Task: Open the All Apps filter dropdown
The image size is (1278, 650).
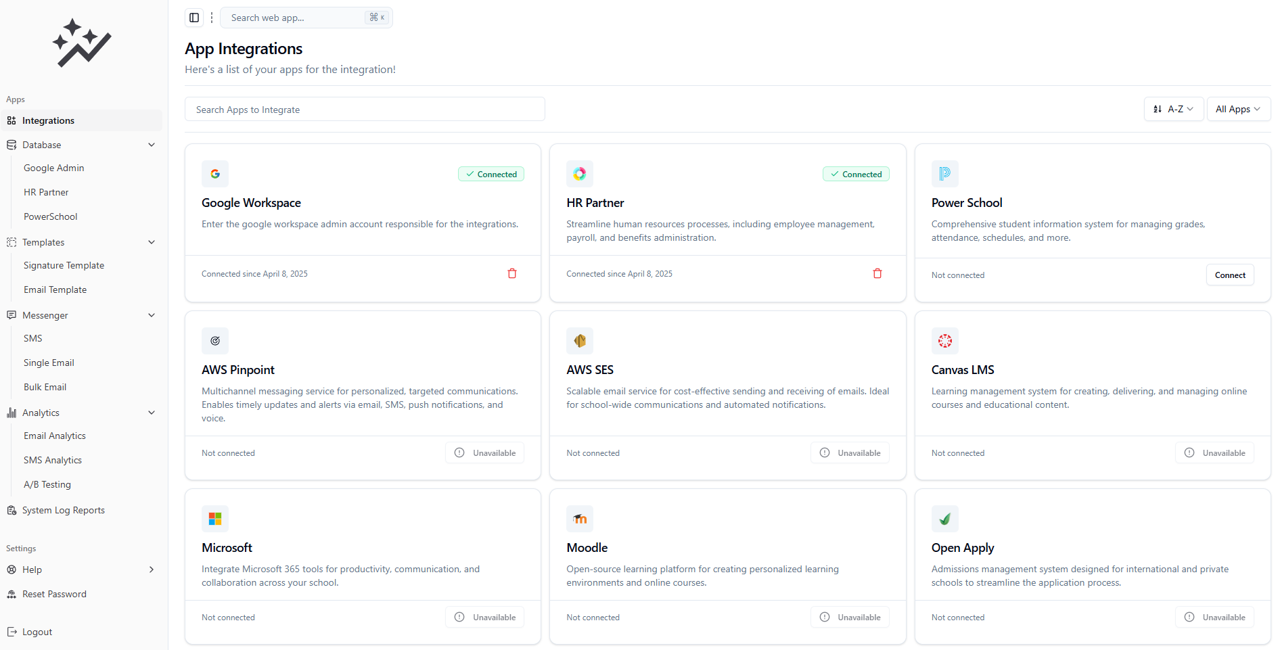Action: pos(1239,109)
